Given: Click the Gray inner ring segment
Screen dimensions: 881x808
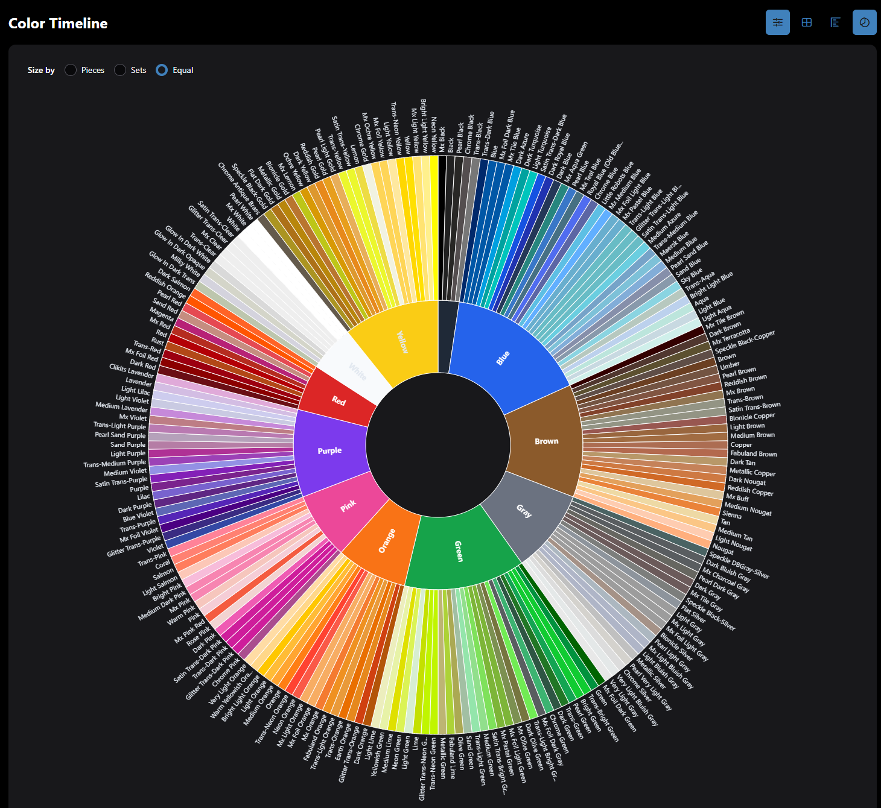Looking at the screenshot, I should coord(525,513).
